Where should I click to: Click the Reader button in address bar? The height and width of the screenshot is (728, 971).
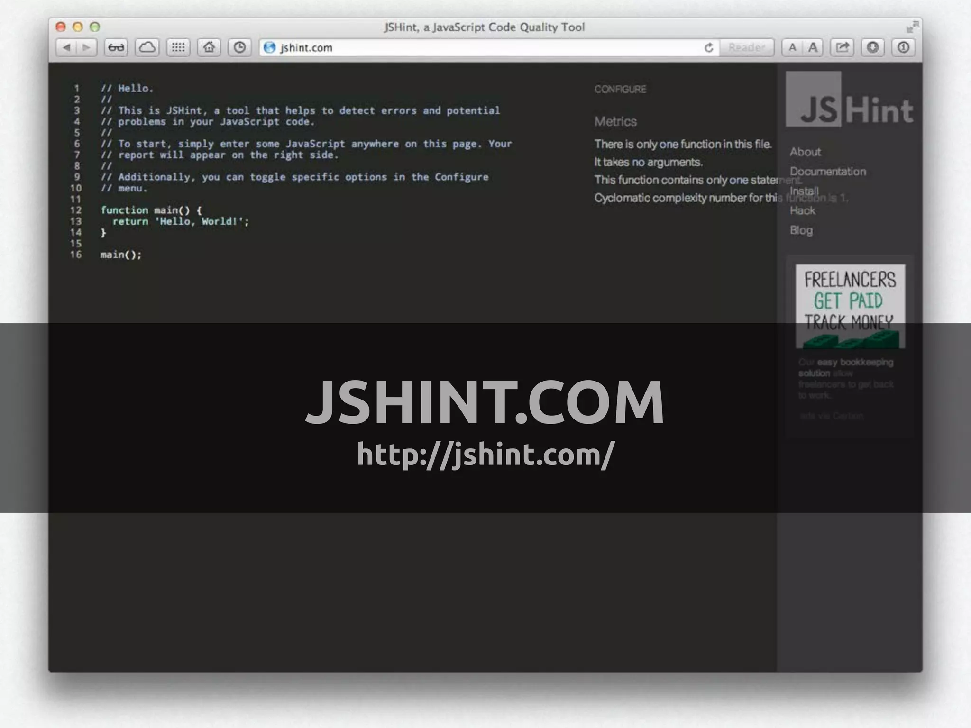[x=746, y=47]
